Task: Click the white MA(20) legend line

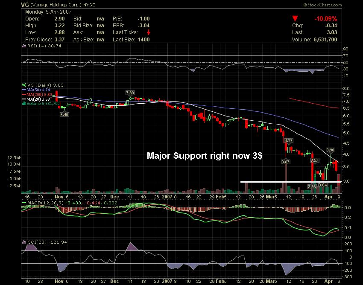Action: click(x=24, y=99)
